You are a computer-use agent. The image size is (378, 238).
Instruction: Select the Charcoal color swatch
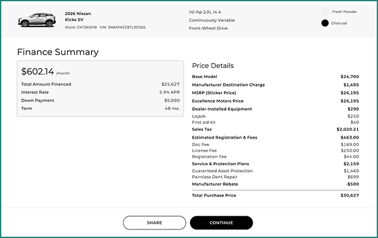[x=325, y=23]
